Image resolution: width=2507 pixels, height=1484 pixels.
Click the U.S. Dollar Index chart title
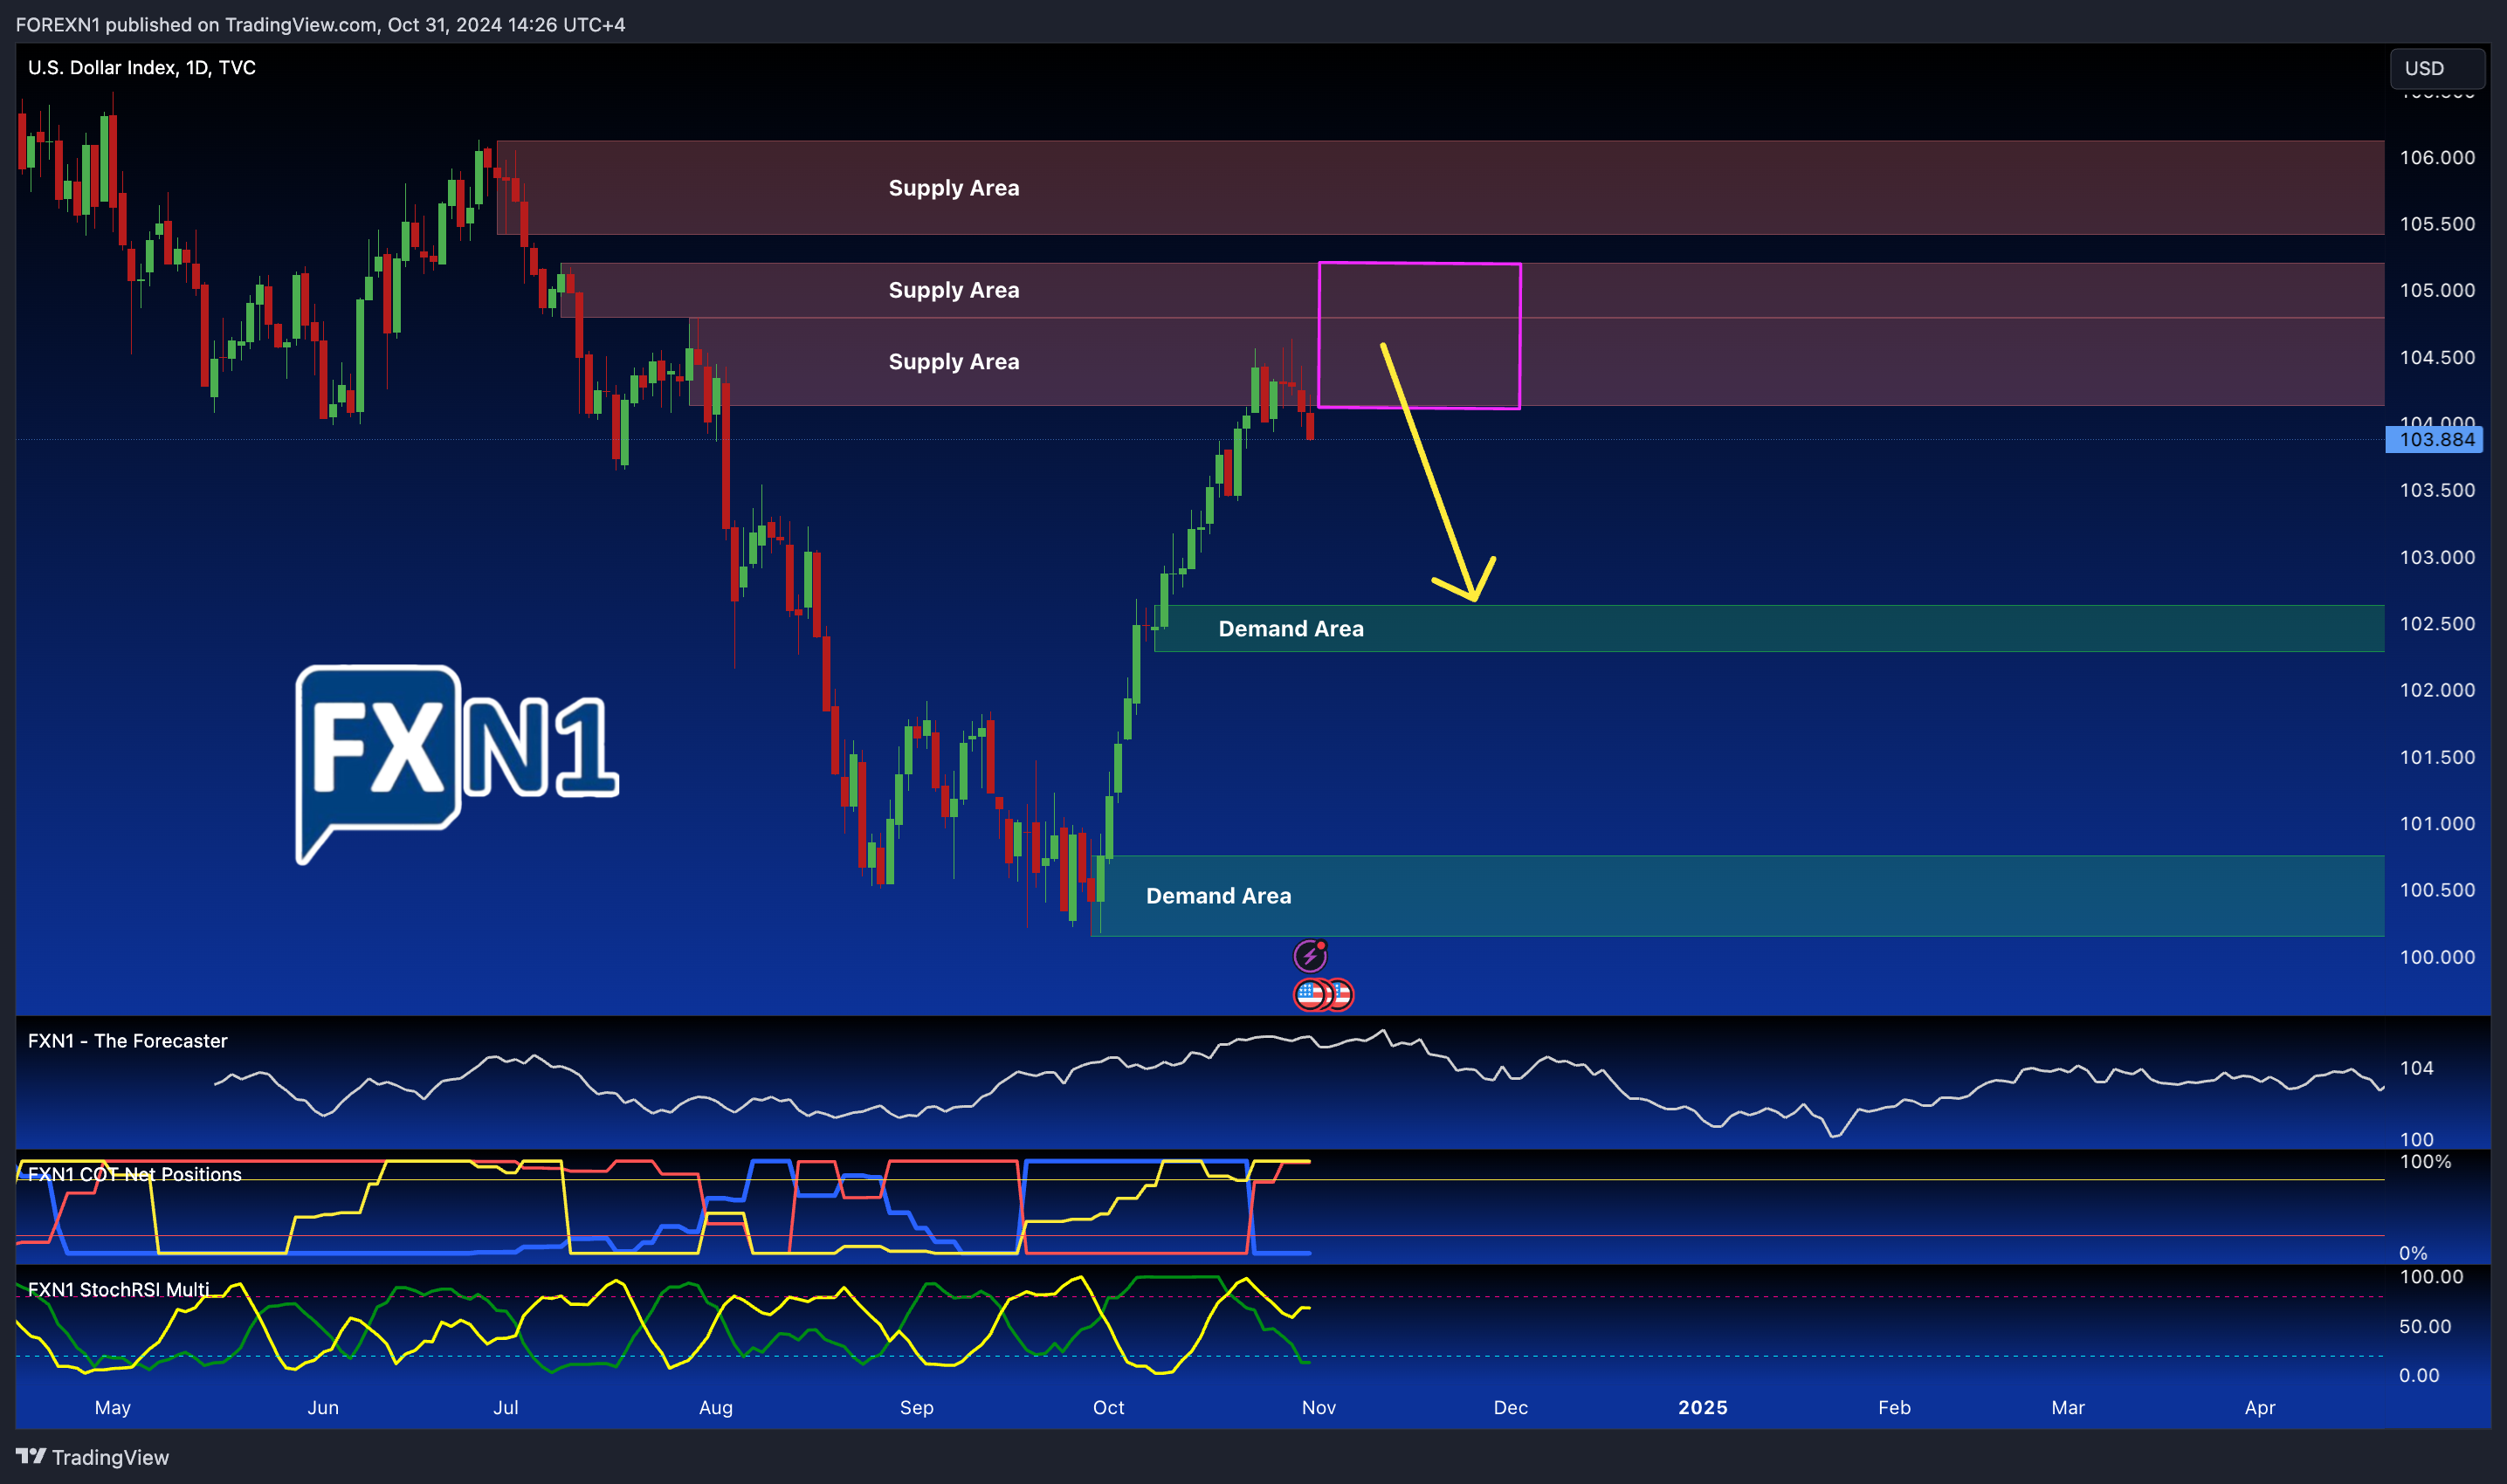(142, 67)
